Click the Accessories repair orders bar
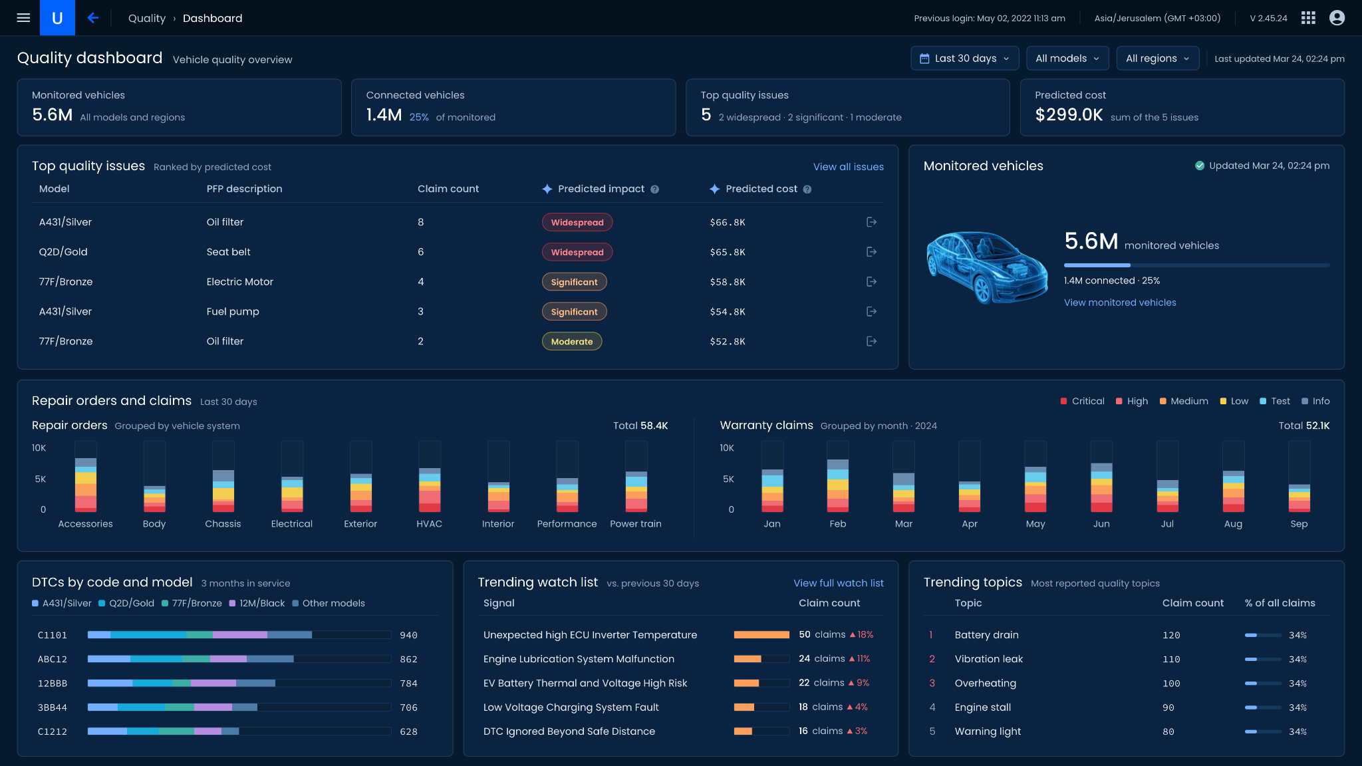 click(x=86, y=476)
